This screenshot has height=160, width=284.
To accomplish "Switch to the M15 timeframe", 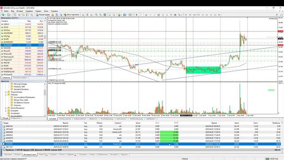I will 194,15.
